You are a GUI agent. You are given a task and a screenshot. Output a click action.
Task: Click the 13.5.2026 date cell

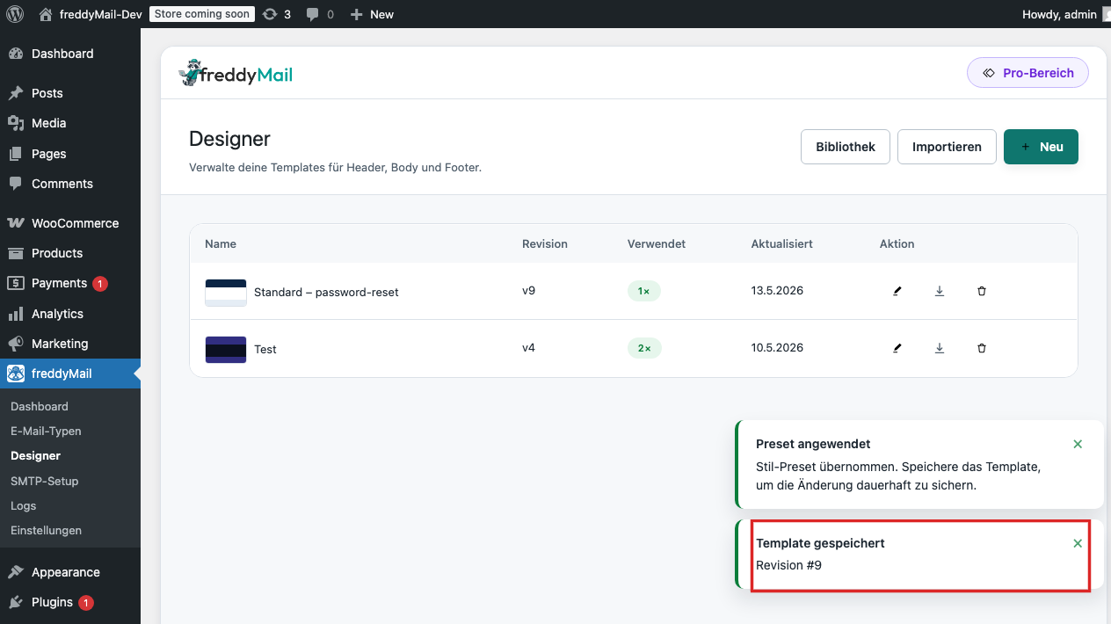click(x=777, y=290)
